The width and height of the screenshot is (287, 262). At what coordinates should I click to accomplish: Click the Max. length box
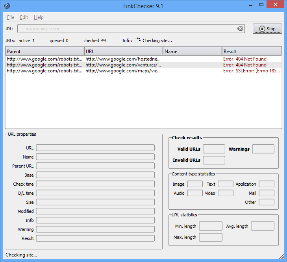[x=211, y=237]
